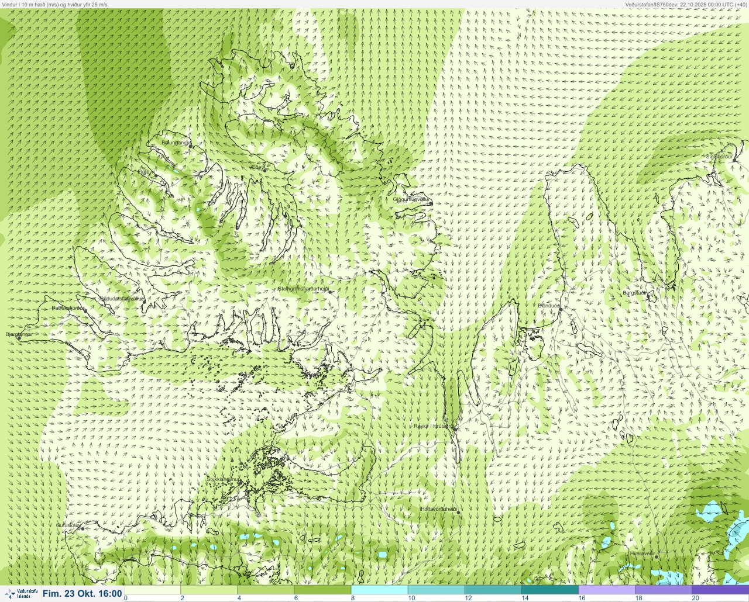Image resolution: width=749 pixels, height=602 pixels.
Task: Click the forecast time Fim. 23 Okt. 16:00
Action: tap(83, 594)
